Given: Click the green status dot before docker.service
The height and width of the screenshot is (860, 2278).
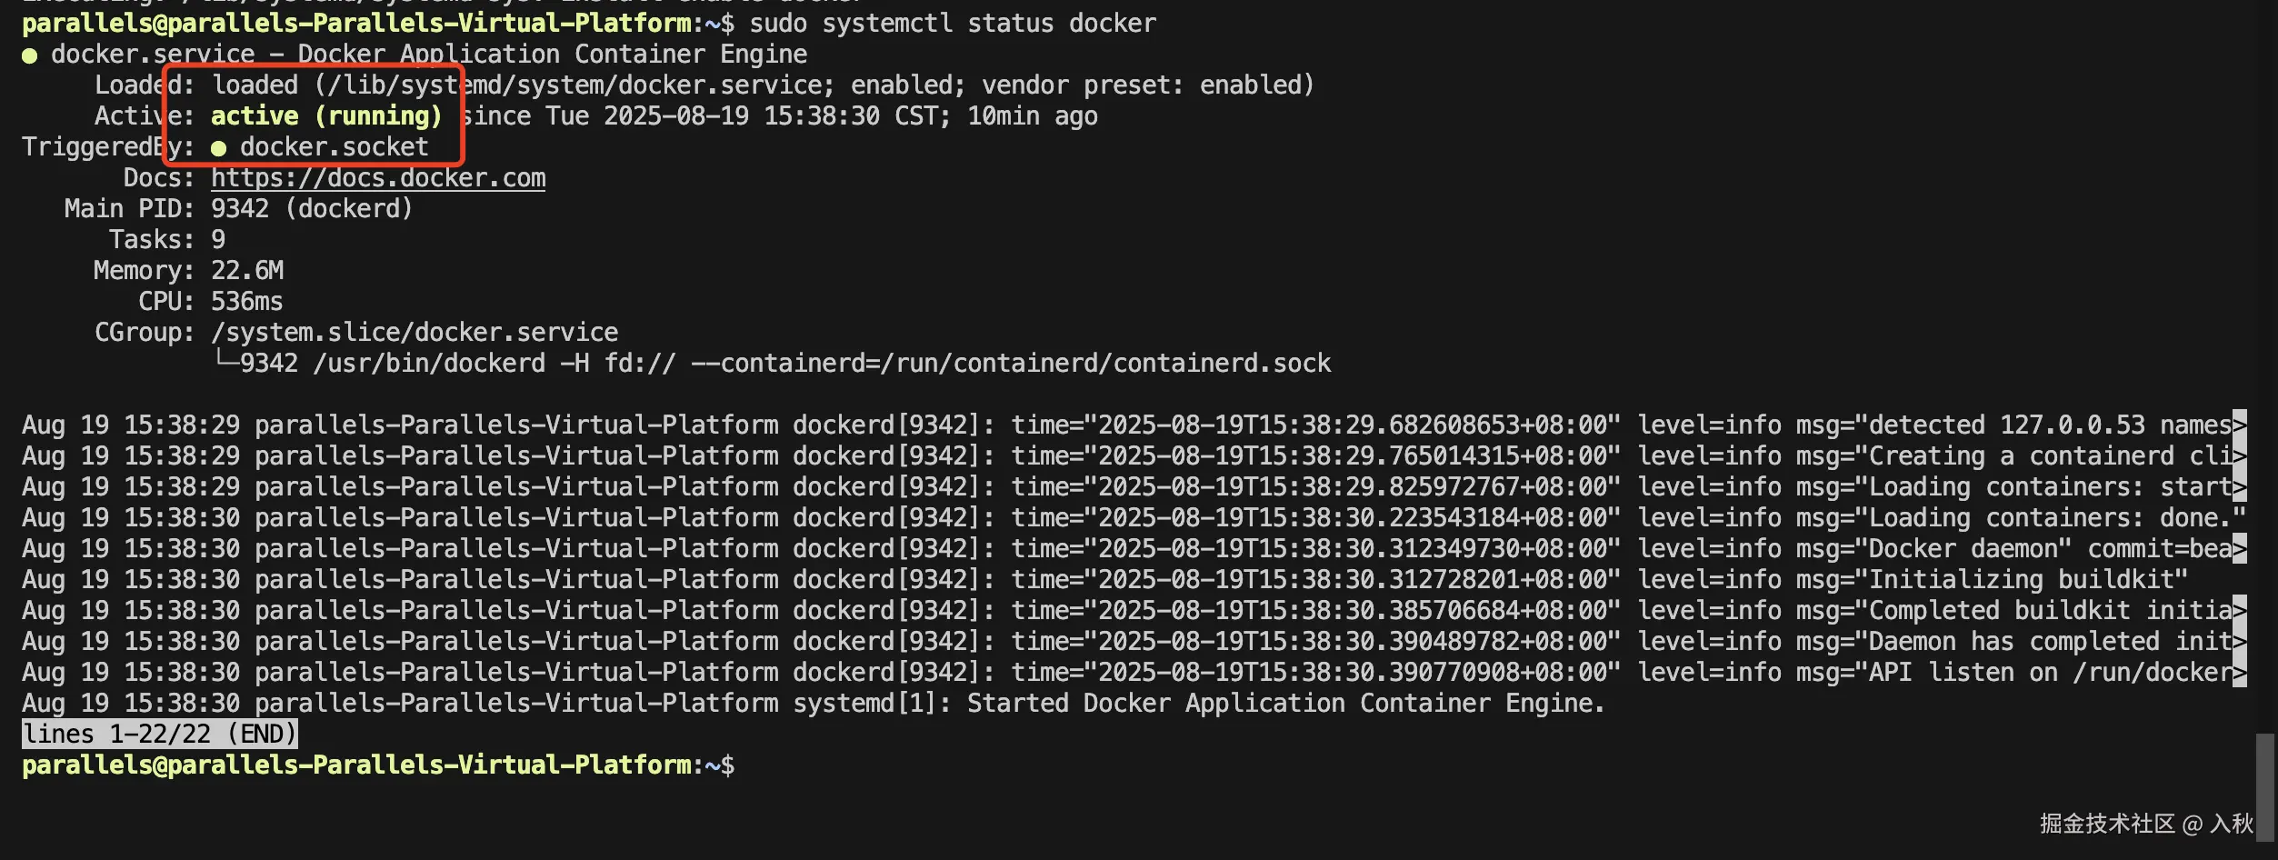Looking at the screenshot, I should pos(30,55).
